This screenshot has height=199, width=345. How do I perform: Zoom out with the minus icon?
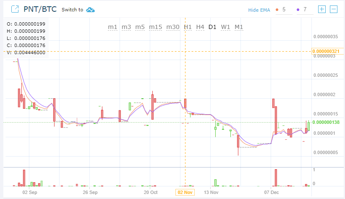pos(334,9)
